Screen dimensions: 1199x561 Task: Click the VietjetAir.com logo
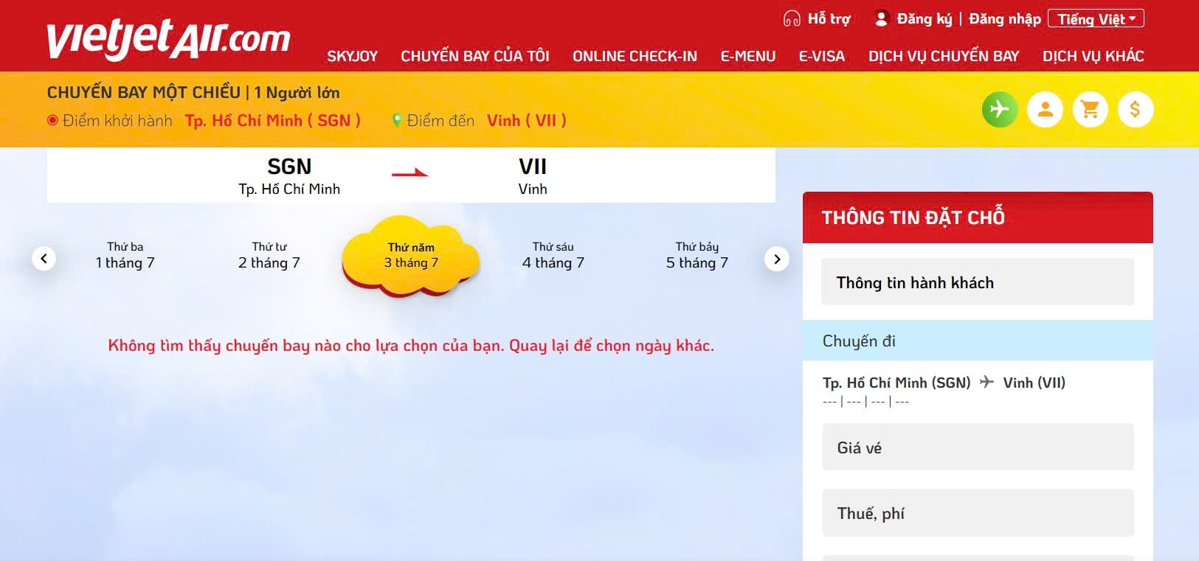click(169, 39)
